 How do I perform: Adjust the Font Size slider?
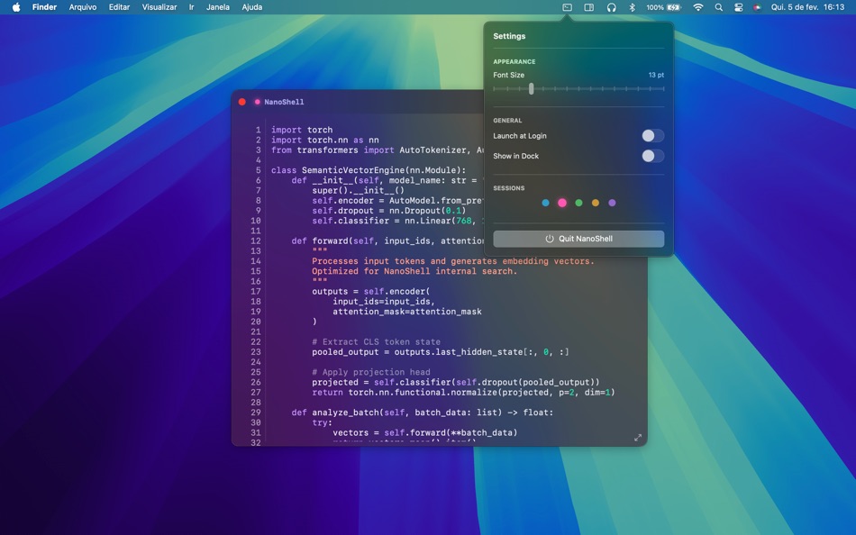coord(531,89)
